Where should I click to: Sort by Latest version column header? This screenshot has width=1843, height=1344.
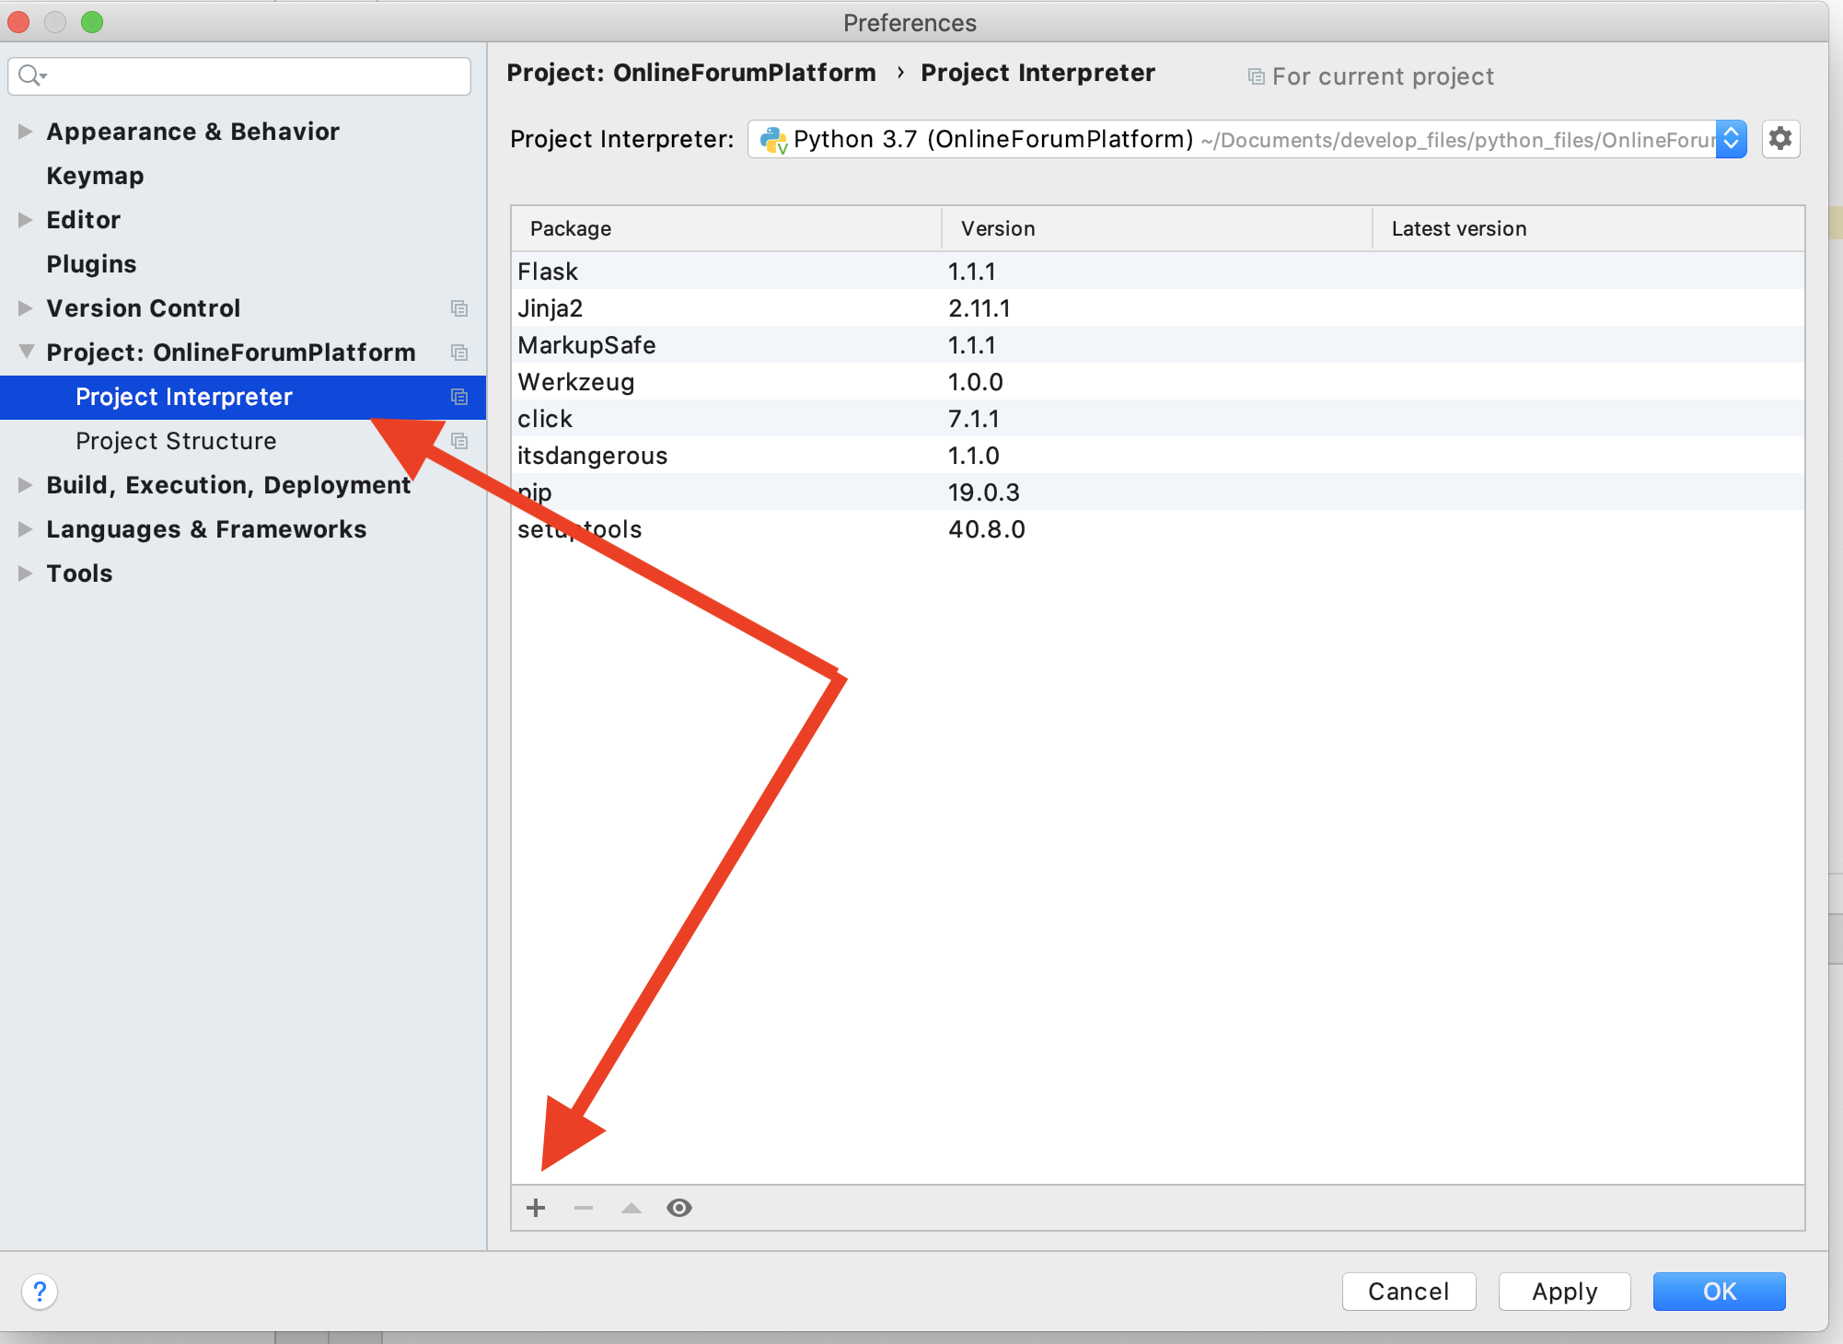point(1588,228)
